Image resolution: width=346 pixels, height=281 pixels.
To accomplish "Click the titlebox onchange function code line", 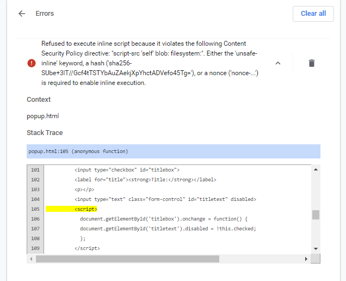I will click(x=164, y=219).
